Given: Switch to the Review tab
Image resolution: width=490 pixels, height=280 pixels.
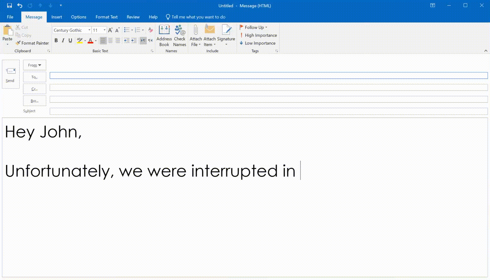Looking at the screenshot, I should tap(133, 17).
